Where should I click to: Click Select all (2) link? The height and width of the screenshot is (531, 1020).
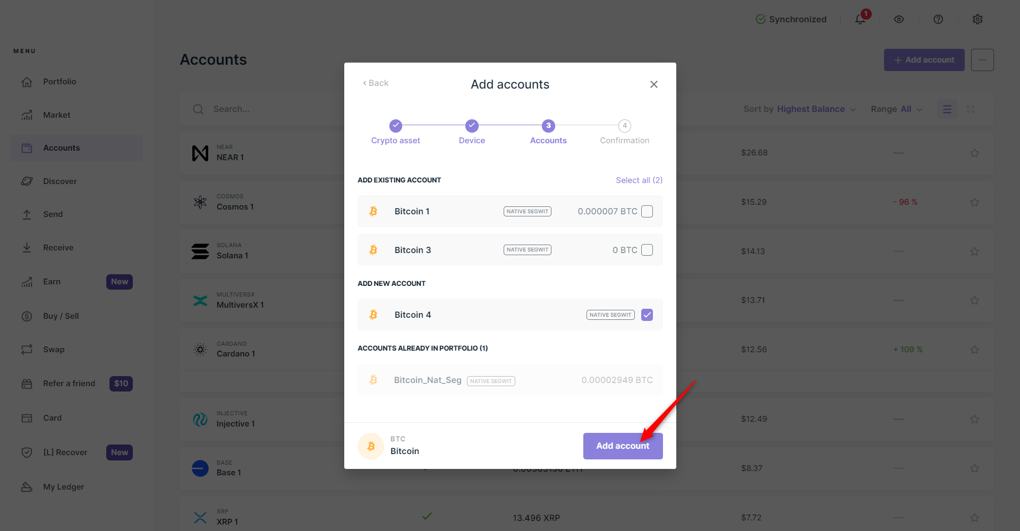point(639,180)
